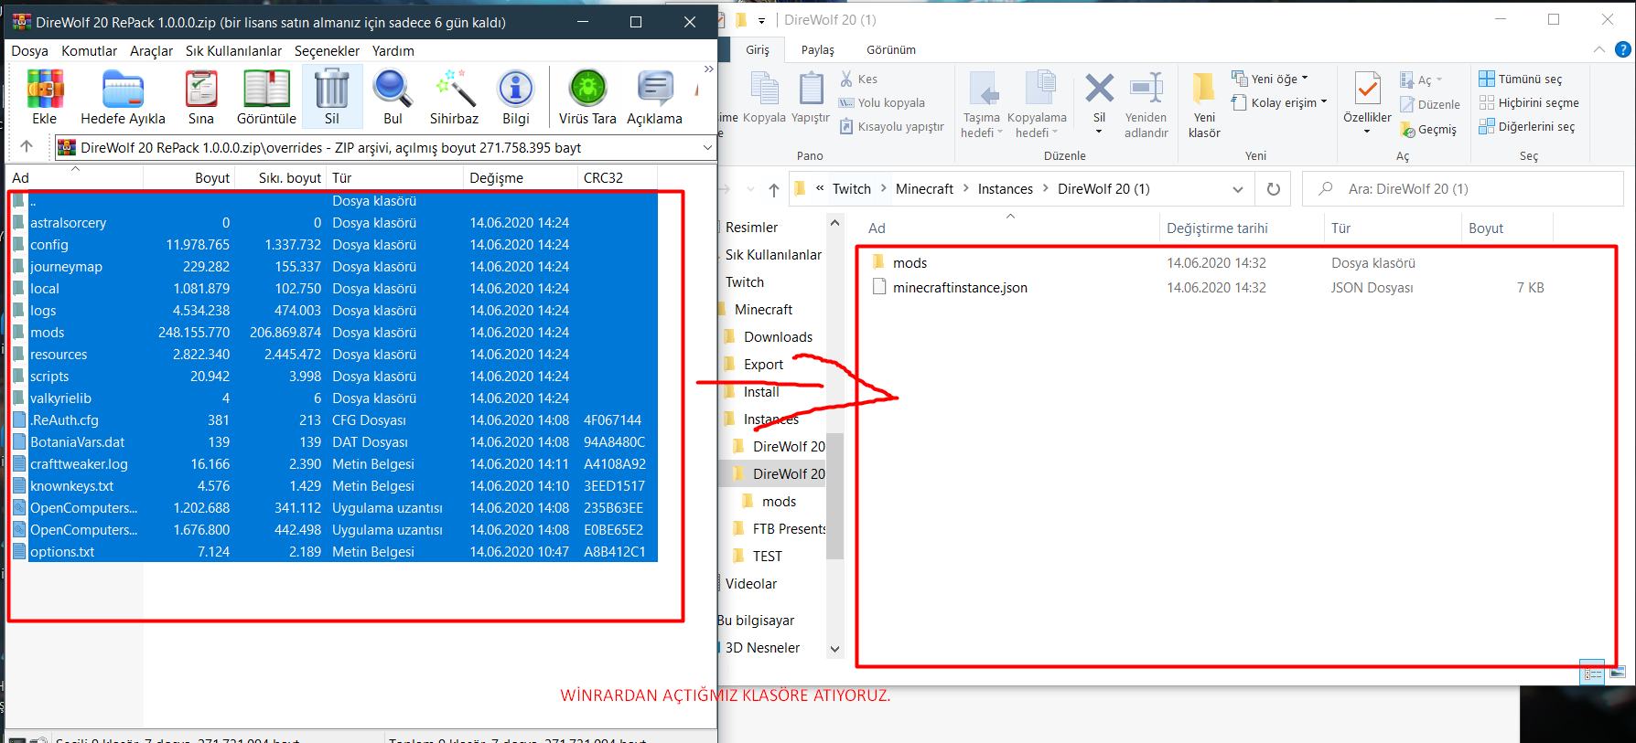Create Yeni klasör in Explorer ribbon

point(1204,105)
